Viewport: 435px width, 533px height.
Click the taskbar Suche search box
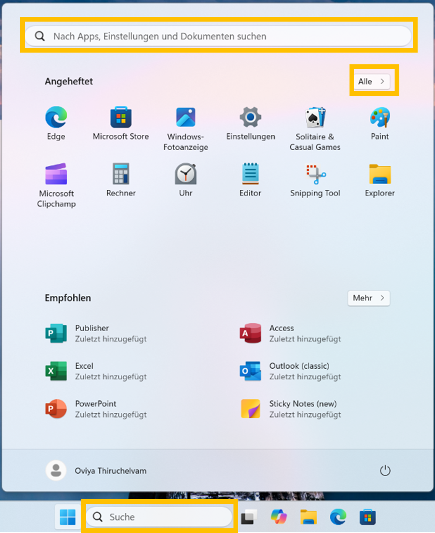(159, 517)
